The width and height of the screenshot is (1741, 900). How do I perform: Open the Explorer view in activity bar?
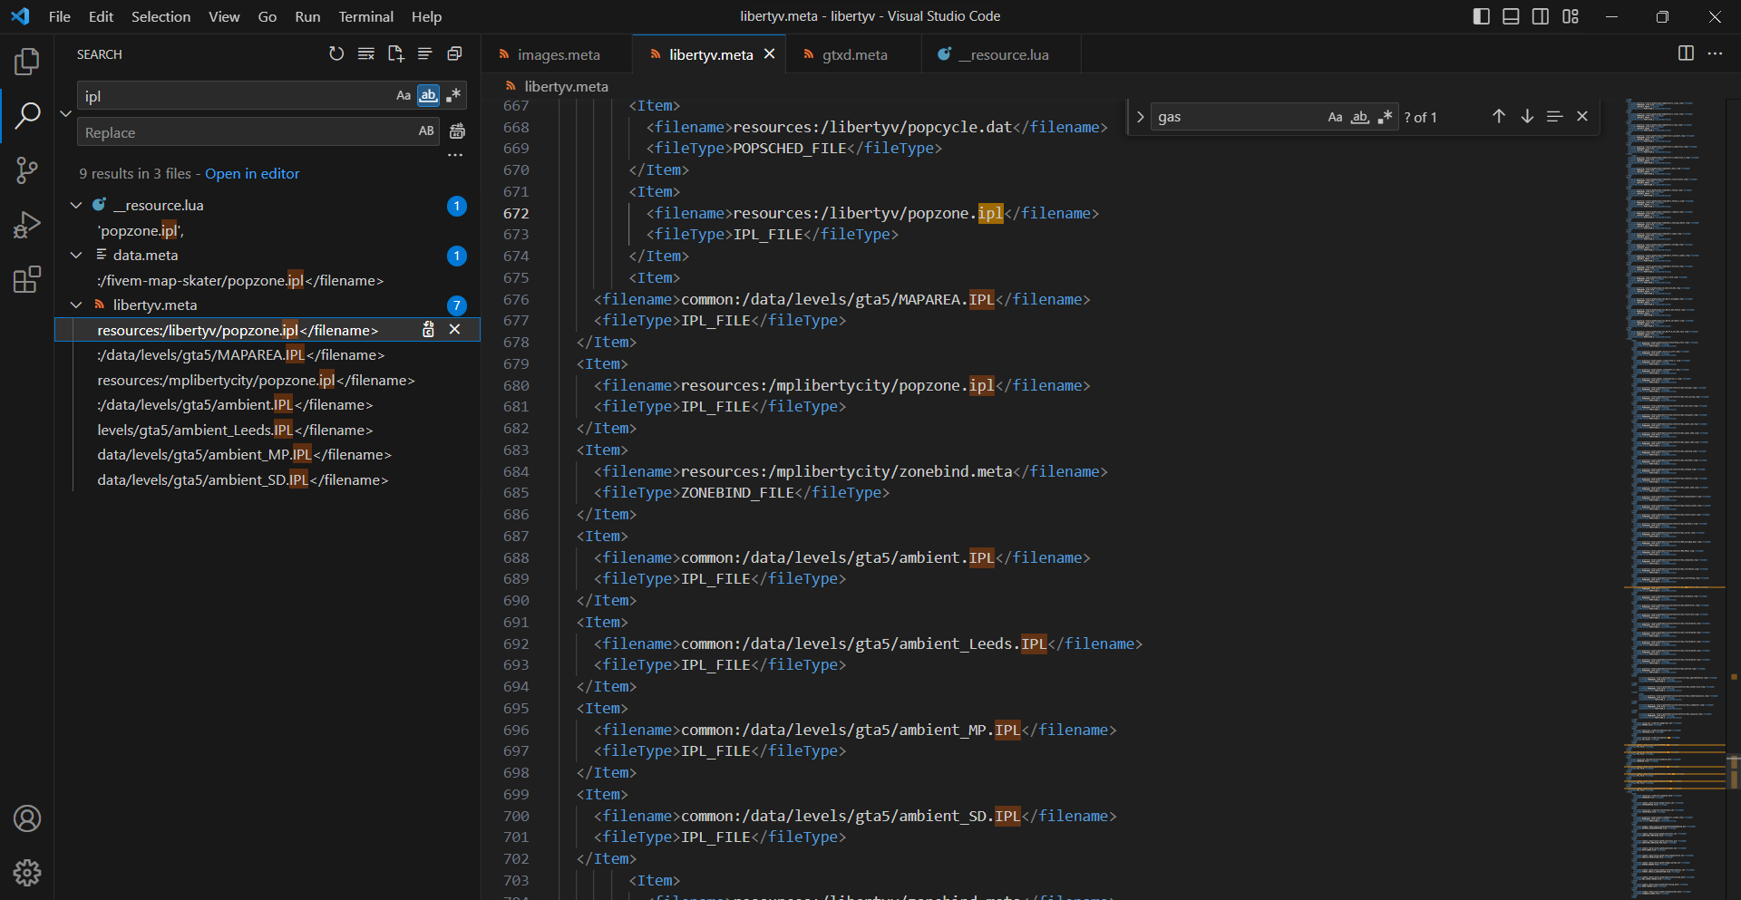point(27,62)
